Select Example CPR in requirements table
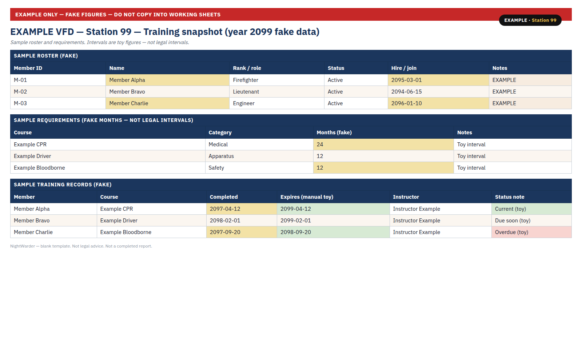The height and width of the screenshot is (364, 582). point(108,145)
